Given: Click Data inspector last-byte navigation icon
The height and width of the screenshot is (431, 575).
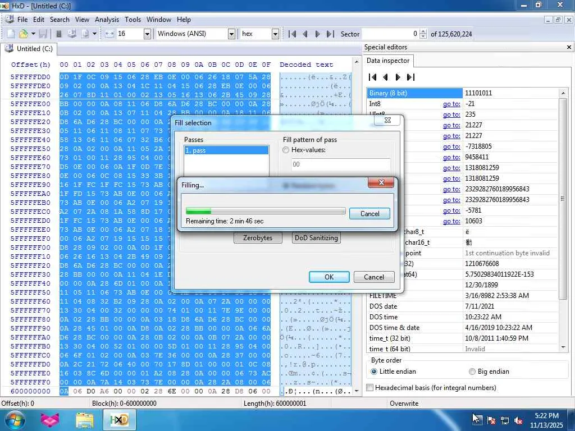Looking at the screenshot, I should click(410, 77).
